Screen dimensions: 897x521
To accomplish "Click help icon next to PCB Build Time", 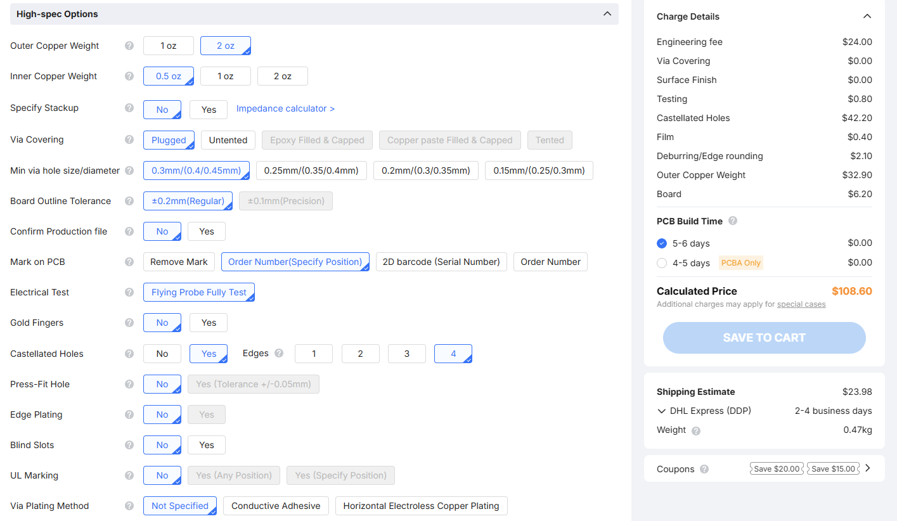I will pyautogui.click(x=733, y=221).
